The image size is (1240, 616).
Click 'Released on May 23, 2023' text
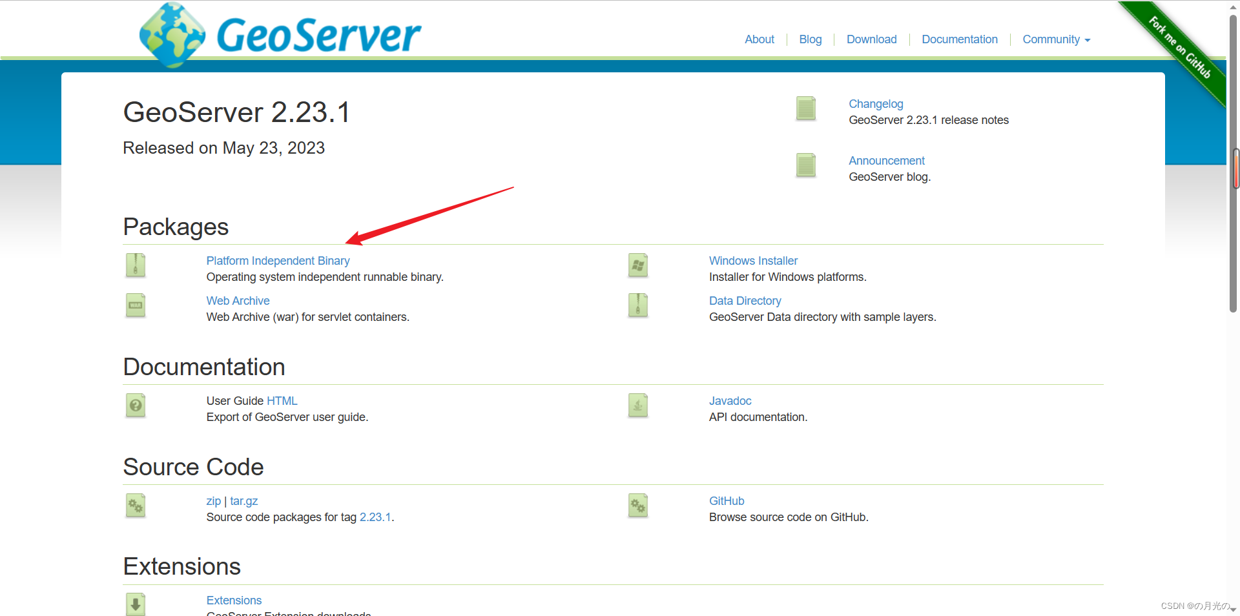(x=223, y=148)
